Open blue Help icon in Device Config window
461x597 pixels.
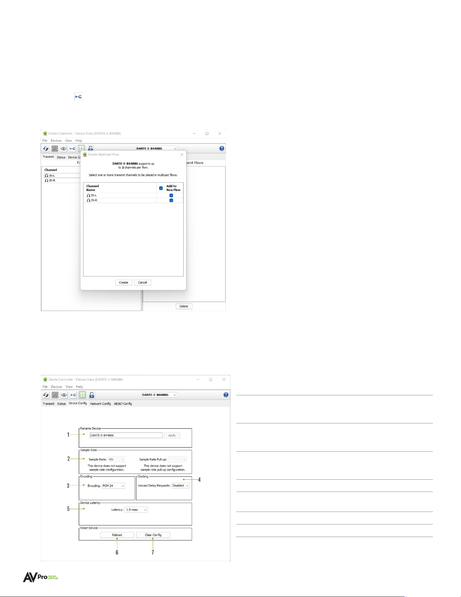(226, 395)
